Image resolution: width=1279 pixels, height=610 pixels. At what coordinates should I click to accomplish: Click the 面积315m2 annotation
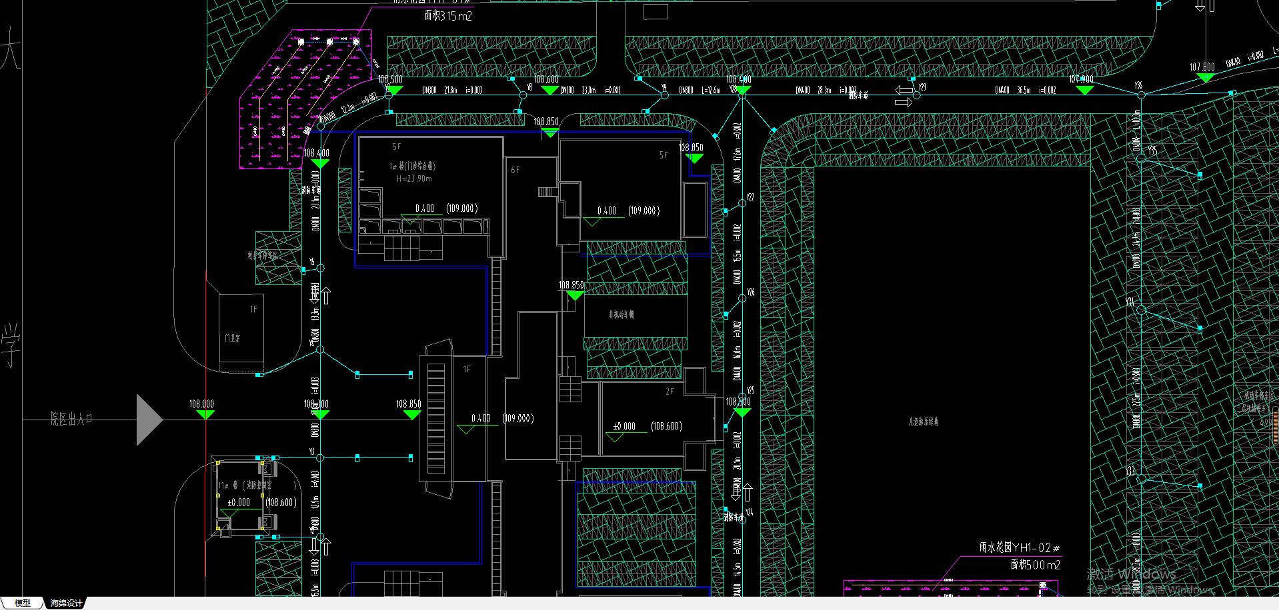coord(448,15)
